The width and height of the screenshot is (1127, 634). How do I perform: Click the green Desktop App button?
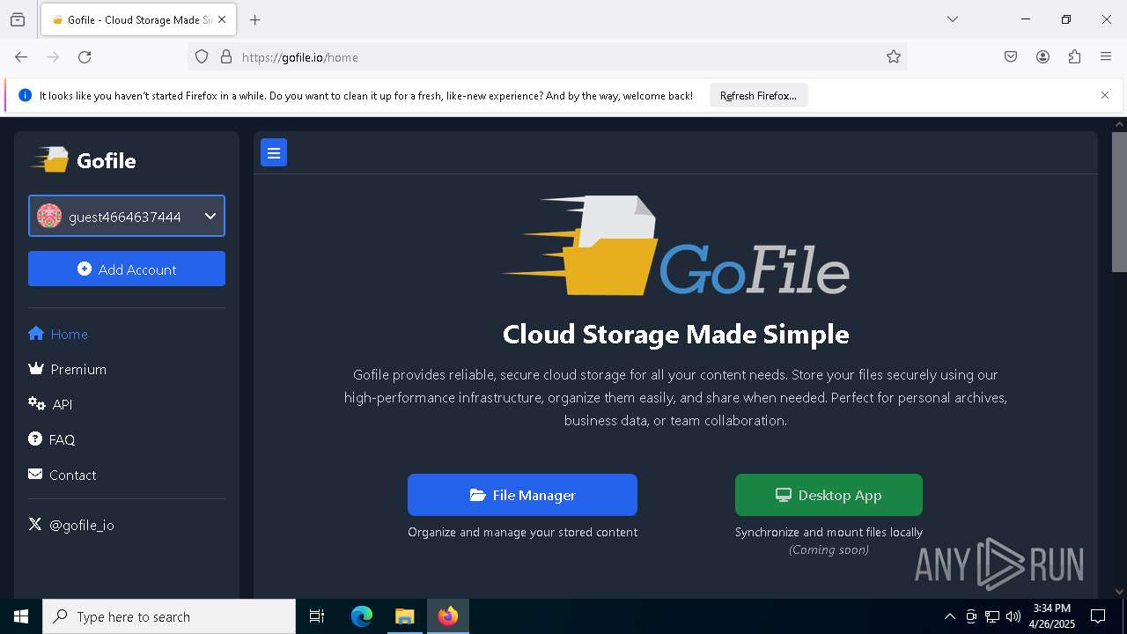coord(829,495)
